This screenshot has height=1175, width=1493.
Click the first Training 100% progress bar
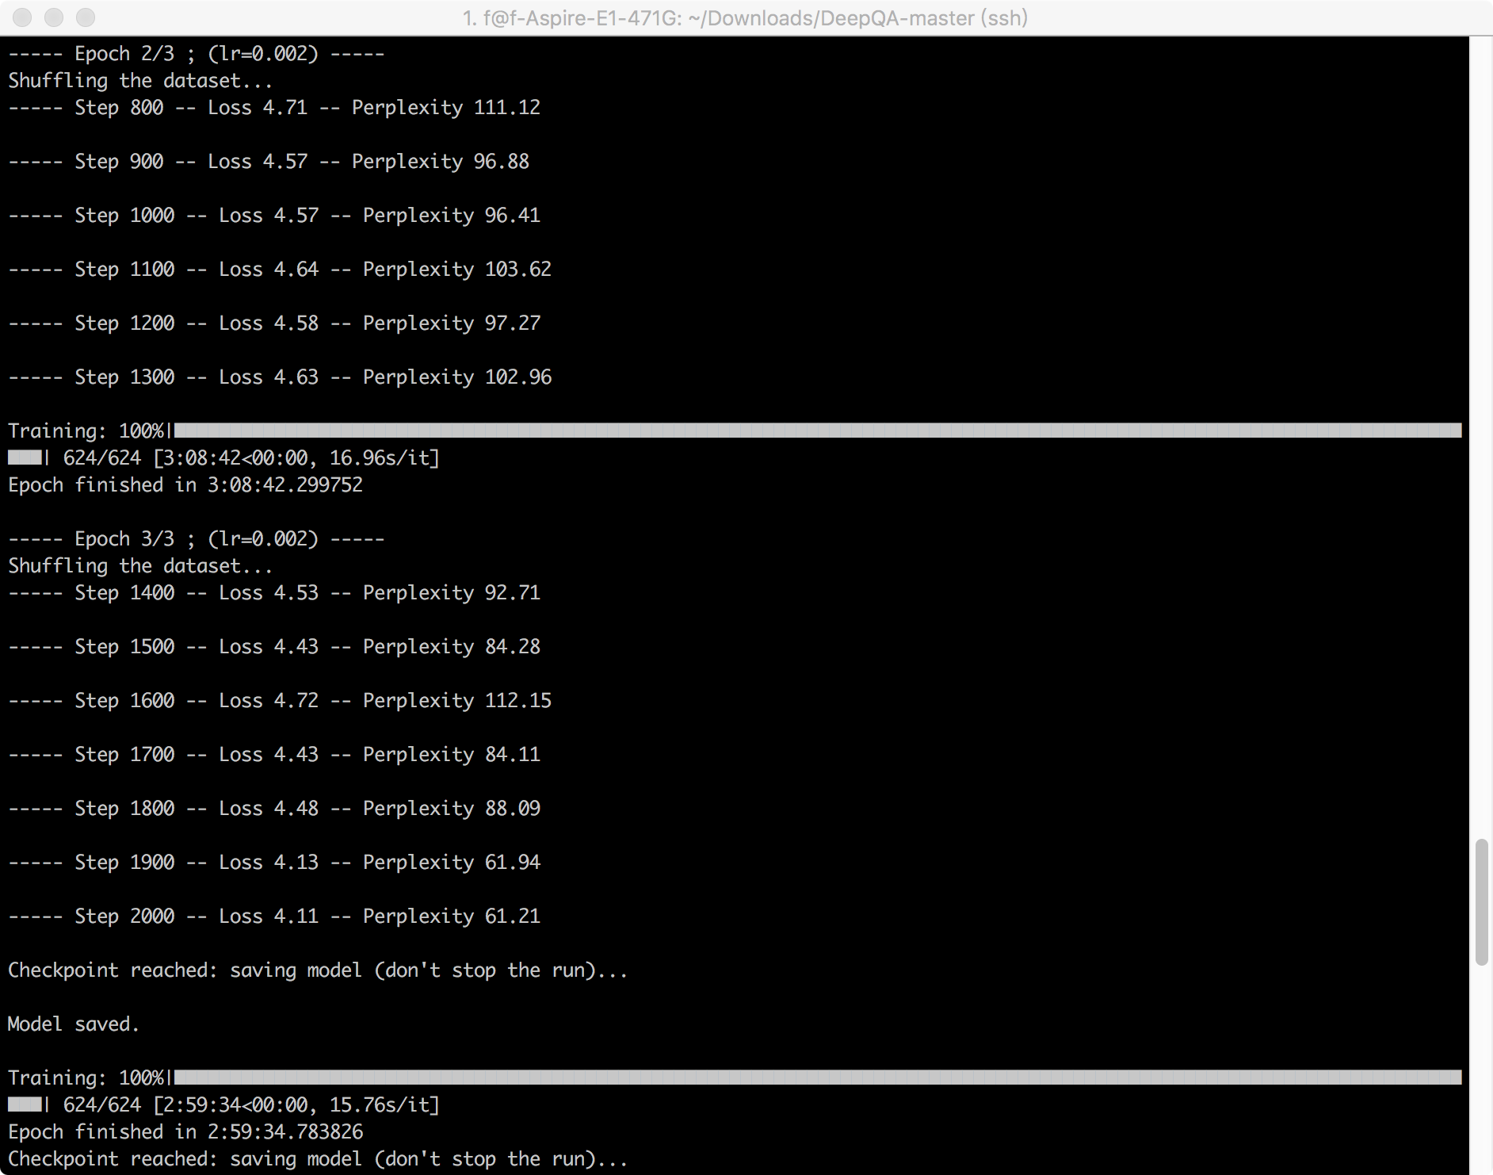tap(735, 431)
